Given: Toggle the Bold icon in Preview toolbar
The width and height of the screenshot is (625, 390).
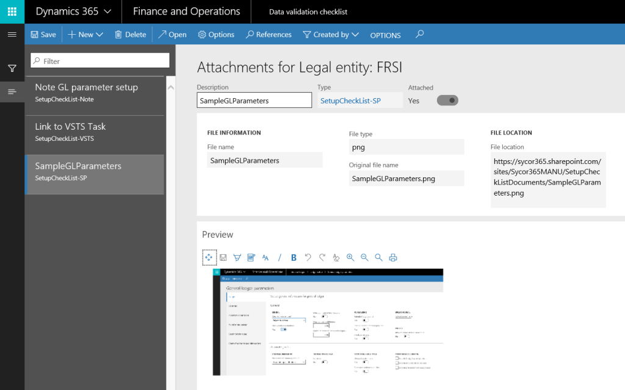Looking at the screenshot, I should [293, 257].
